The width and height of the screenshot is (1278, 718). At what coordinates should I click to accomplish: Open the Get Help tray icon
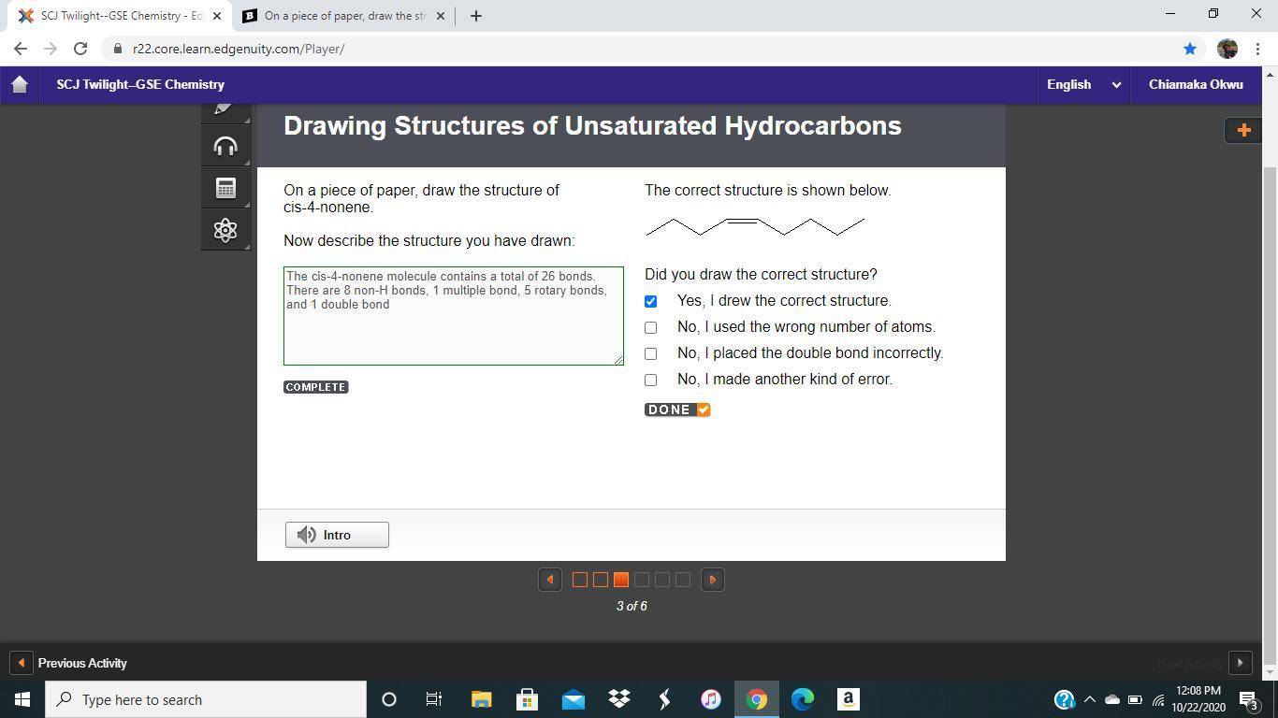pyautogui.click(x=1064, y=699)
